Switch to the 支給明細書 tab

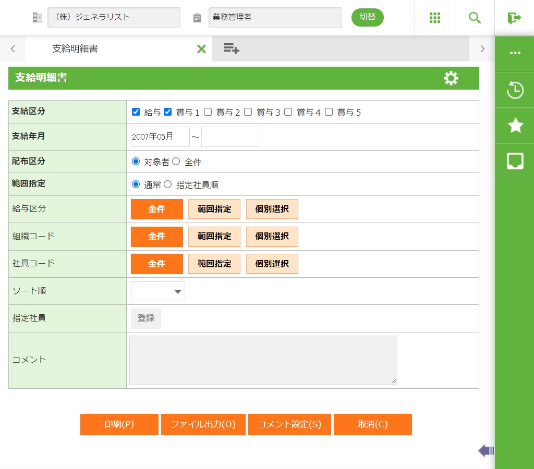(75, 49)
